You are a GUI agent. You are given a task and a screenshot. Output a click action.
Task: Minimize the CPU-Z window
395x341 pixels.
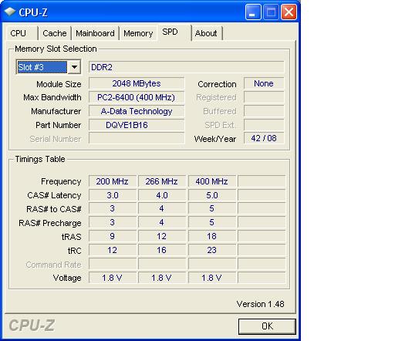pyautogui.click(x=253, y=12)
